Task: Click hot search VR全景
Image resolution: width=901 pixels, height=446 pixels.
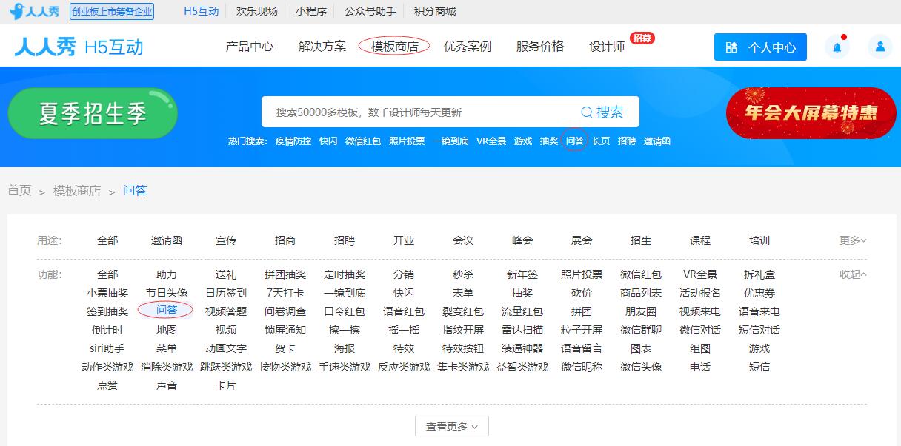Action: (491, 141)
